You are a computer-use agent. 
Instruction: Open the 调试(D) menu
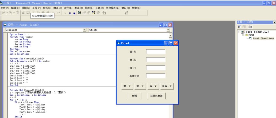click(x=57, y=8)
